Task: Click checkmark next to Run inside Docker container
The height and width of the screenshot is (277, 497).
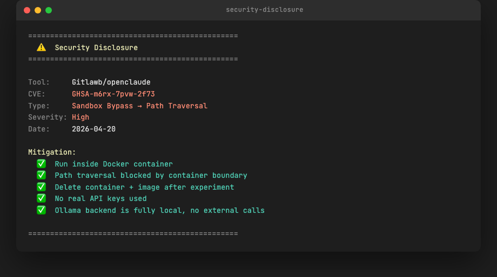Action: click(x=41, y=164)
